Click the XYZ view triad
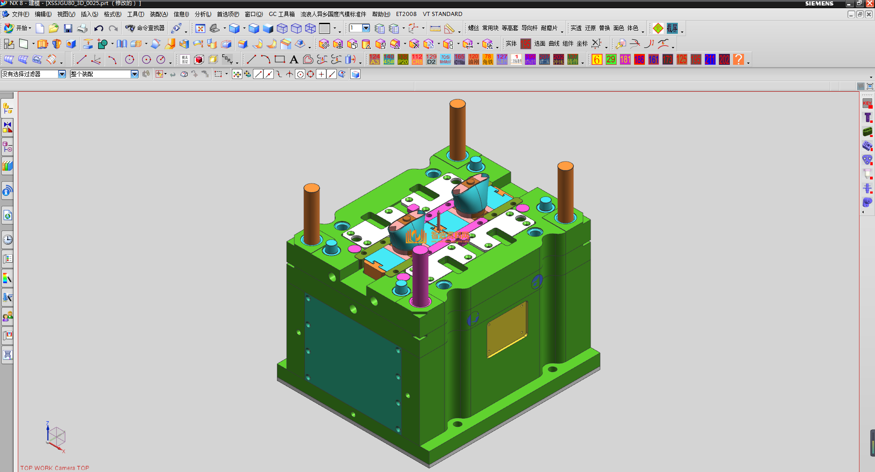Screen dimensions: 875x472 pos(56,437)
